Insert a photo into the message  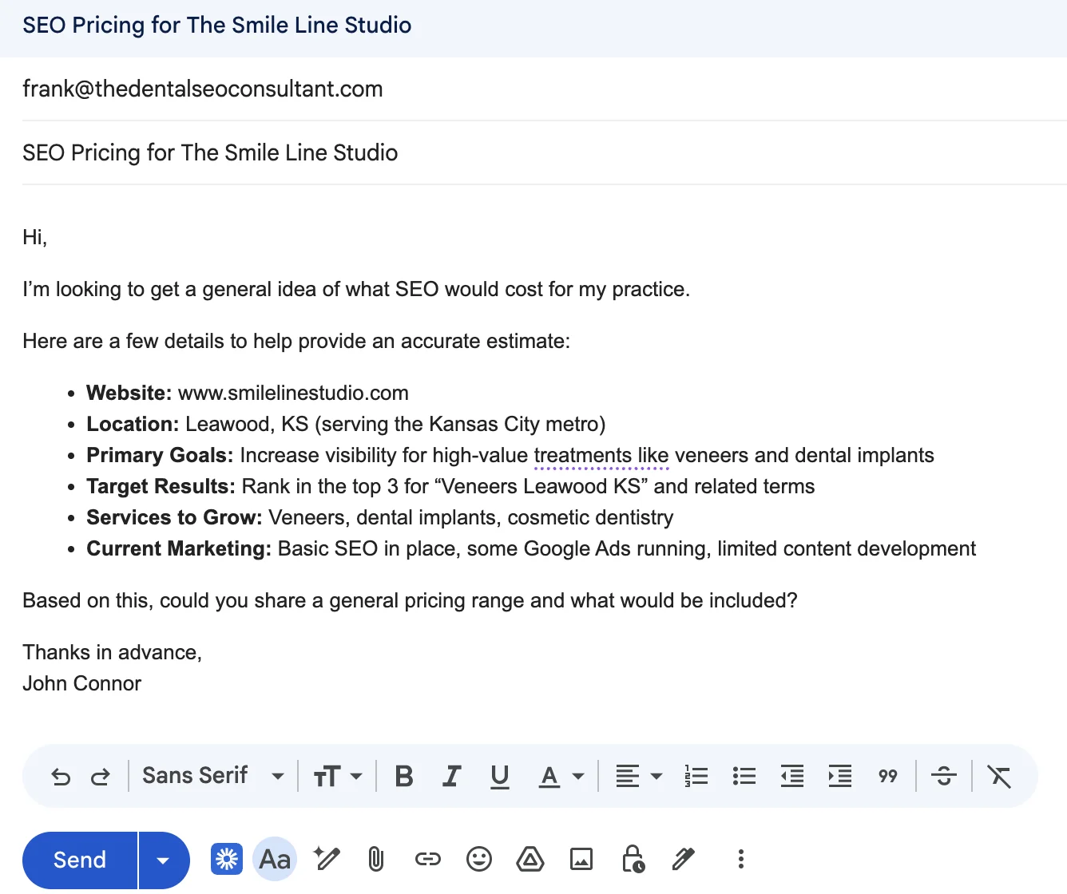581,859
